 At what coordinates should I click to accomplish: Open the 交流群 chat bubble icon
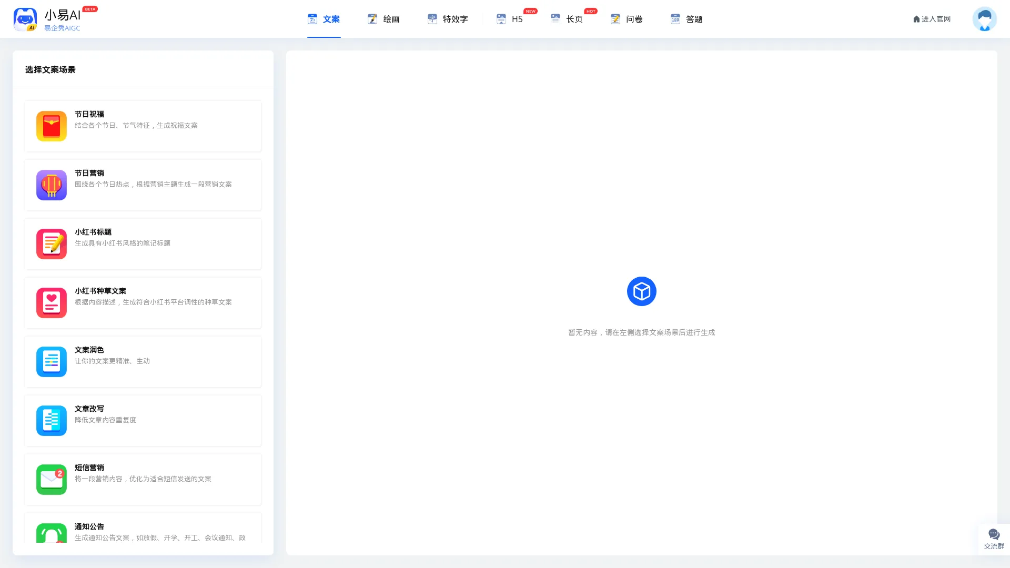[x=994, y=534]
